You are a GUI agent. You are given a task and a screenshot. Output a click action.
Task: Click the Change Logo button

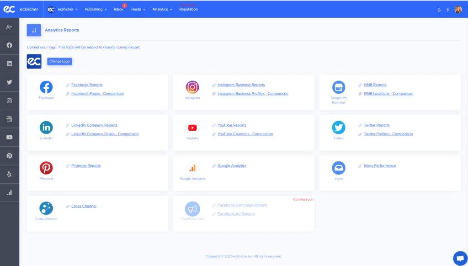[x=59, y=61]
